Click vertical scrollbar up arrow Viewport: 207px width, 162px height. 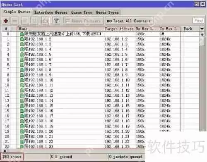[x=202, y=34]
